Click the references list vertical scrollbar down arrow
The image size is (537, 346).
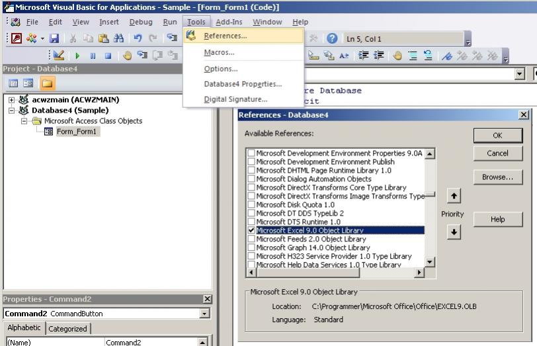click(430, 263)
